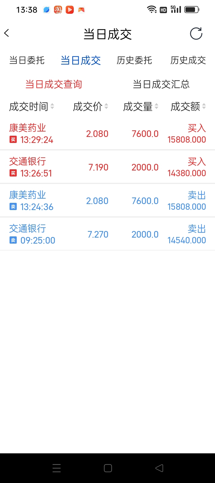Tap red 买 badge beside 13:26:51
Screen dimensions: 215x483
13,173
